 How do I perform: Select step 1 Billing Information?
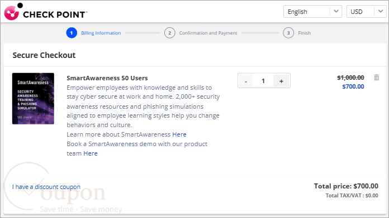coord(93,33)
